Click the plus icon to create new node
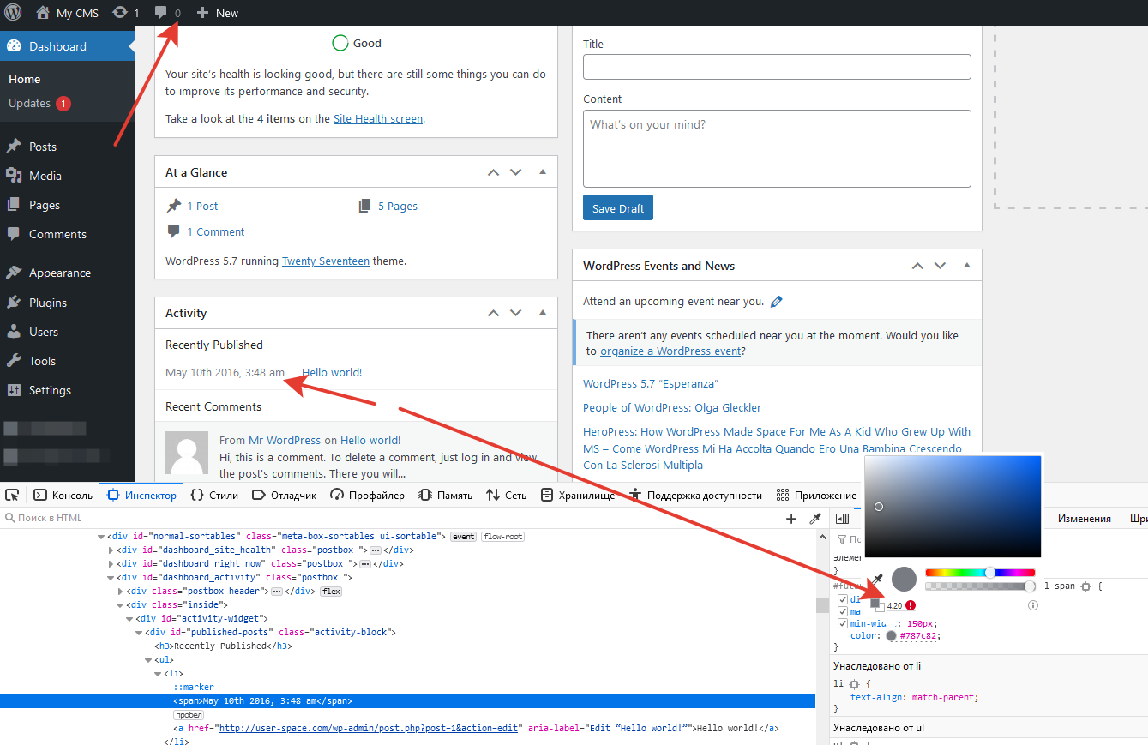Screen dimensions: 1148x745 pos(791,518)
